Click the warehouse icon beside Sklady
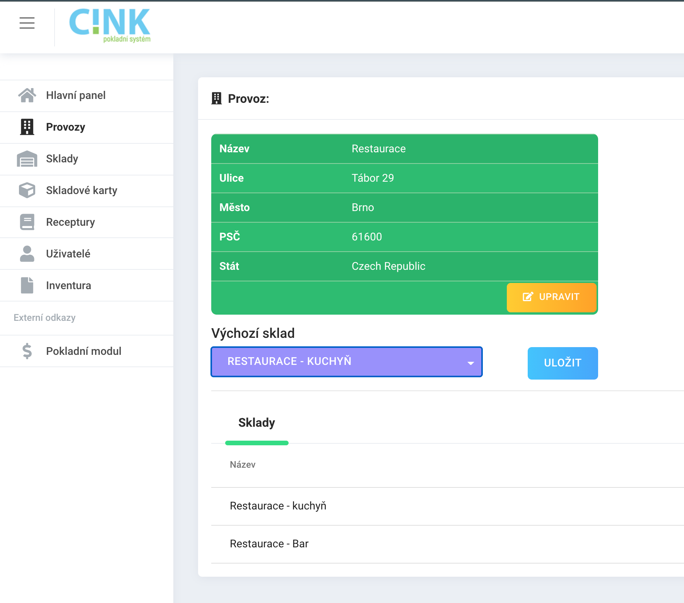Image resolution: width=684 pixels, height=603 pixels. (27, 158)
